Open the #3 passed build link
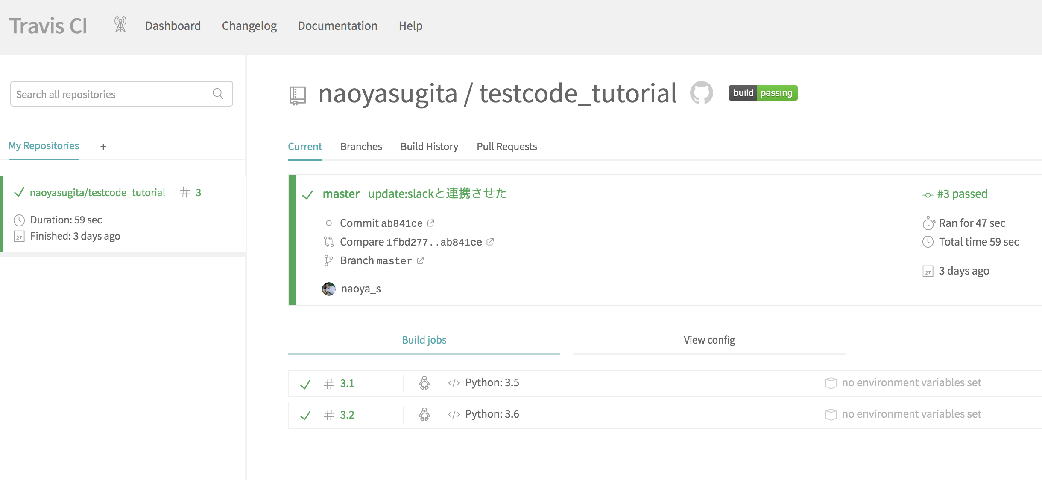This screenshot has width=1042, height=480. (962, 194)
